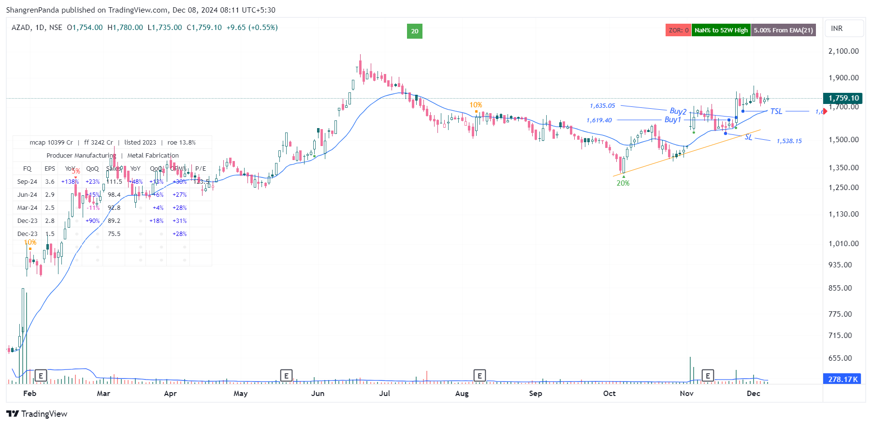Click the ff 3242 Cr text

click(99, 143)
